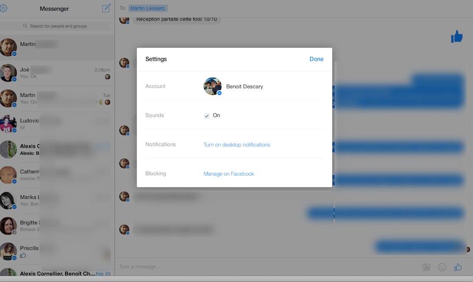Click Done to close the Settings dialog
The image size is (473, 282).
click(x=316, y=59)
